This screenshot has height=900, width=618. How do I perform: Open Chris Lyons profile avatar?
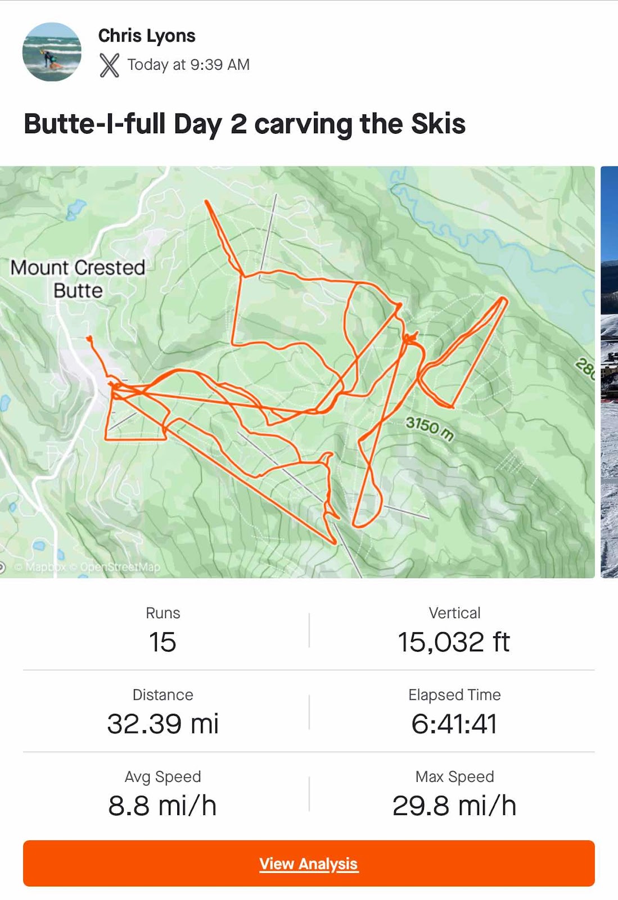coord(52,52)
